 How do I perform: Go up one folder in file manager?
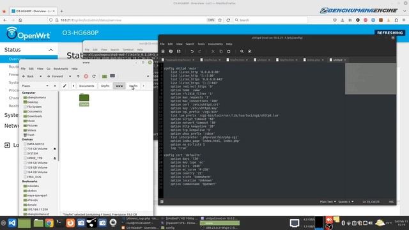click(78, 77)
